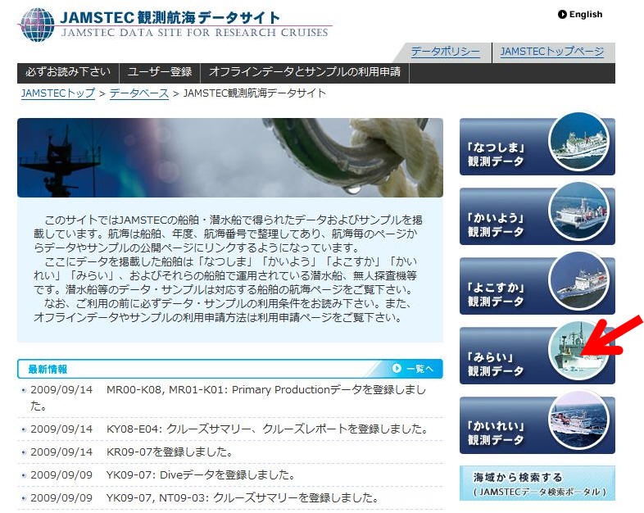Click the 一覧へ arrow icon
The image size is (644, 513).
pos(397,369)
